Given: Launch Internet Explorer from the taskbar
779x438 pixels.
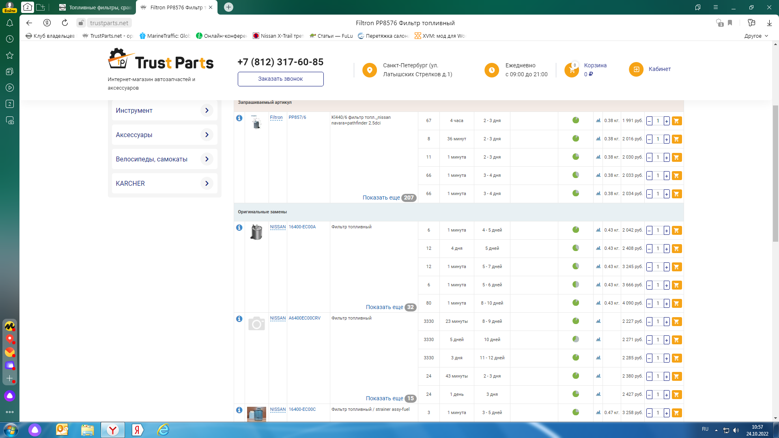Looking at the screenshot, I should point(163,430).
